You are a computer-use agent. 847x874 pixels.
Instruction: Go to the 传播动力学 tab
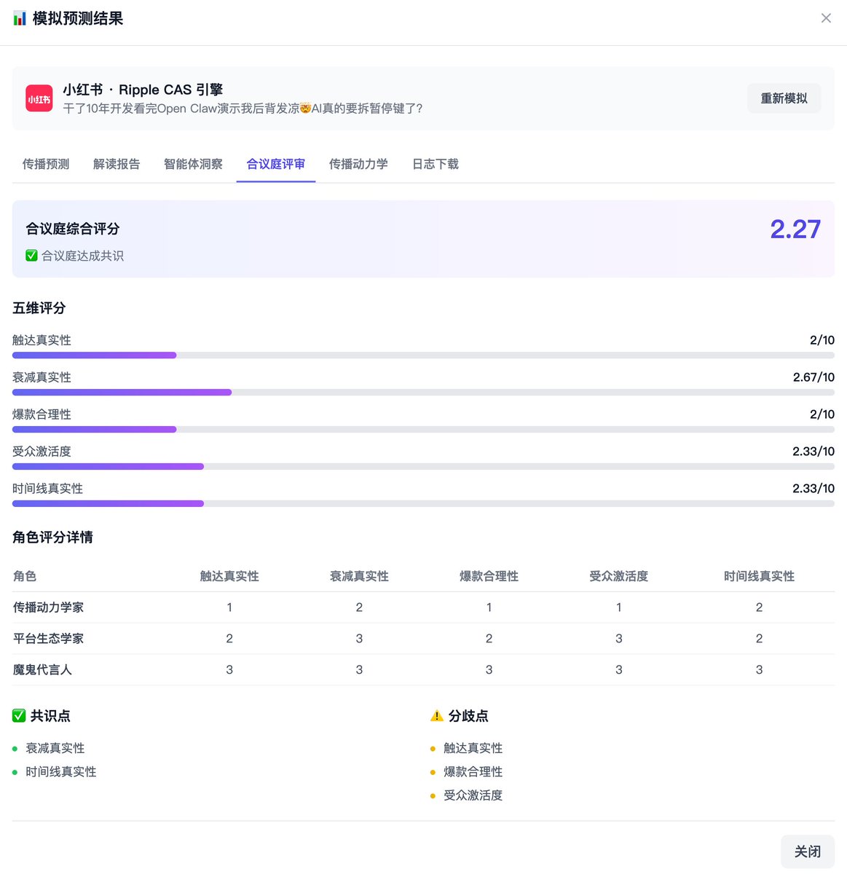[x=358, y=165]
